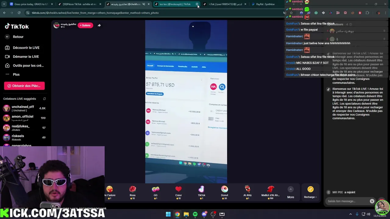
Task: Click the TikTok logo
Action: 17,26
